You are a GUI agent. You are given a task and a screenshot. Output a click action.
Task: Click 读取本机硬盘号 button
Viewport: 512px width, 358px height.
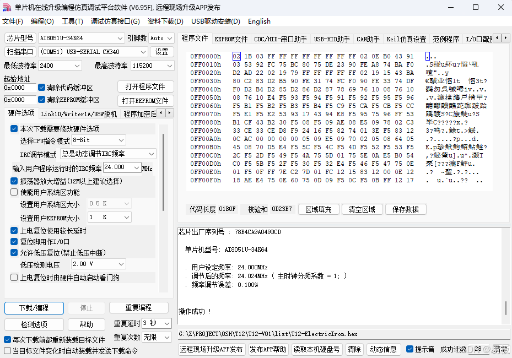click(x=316, y=349)
